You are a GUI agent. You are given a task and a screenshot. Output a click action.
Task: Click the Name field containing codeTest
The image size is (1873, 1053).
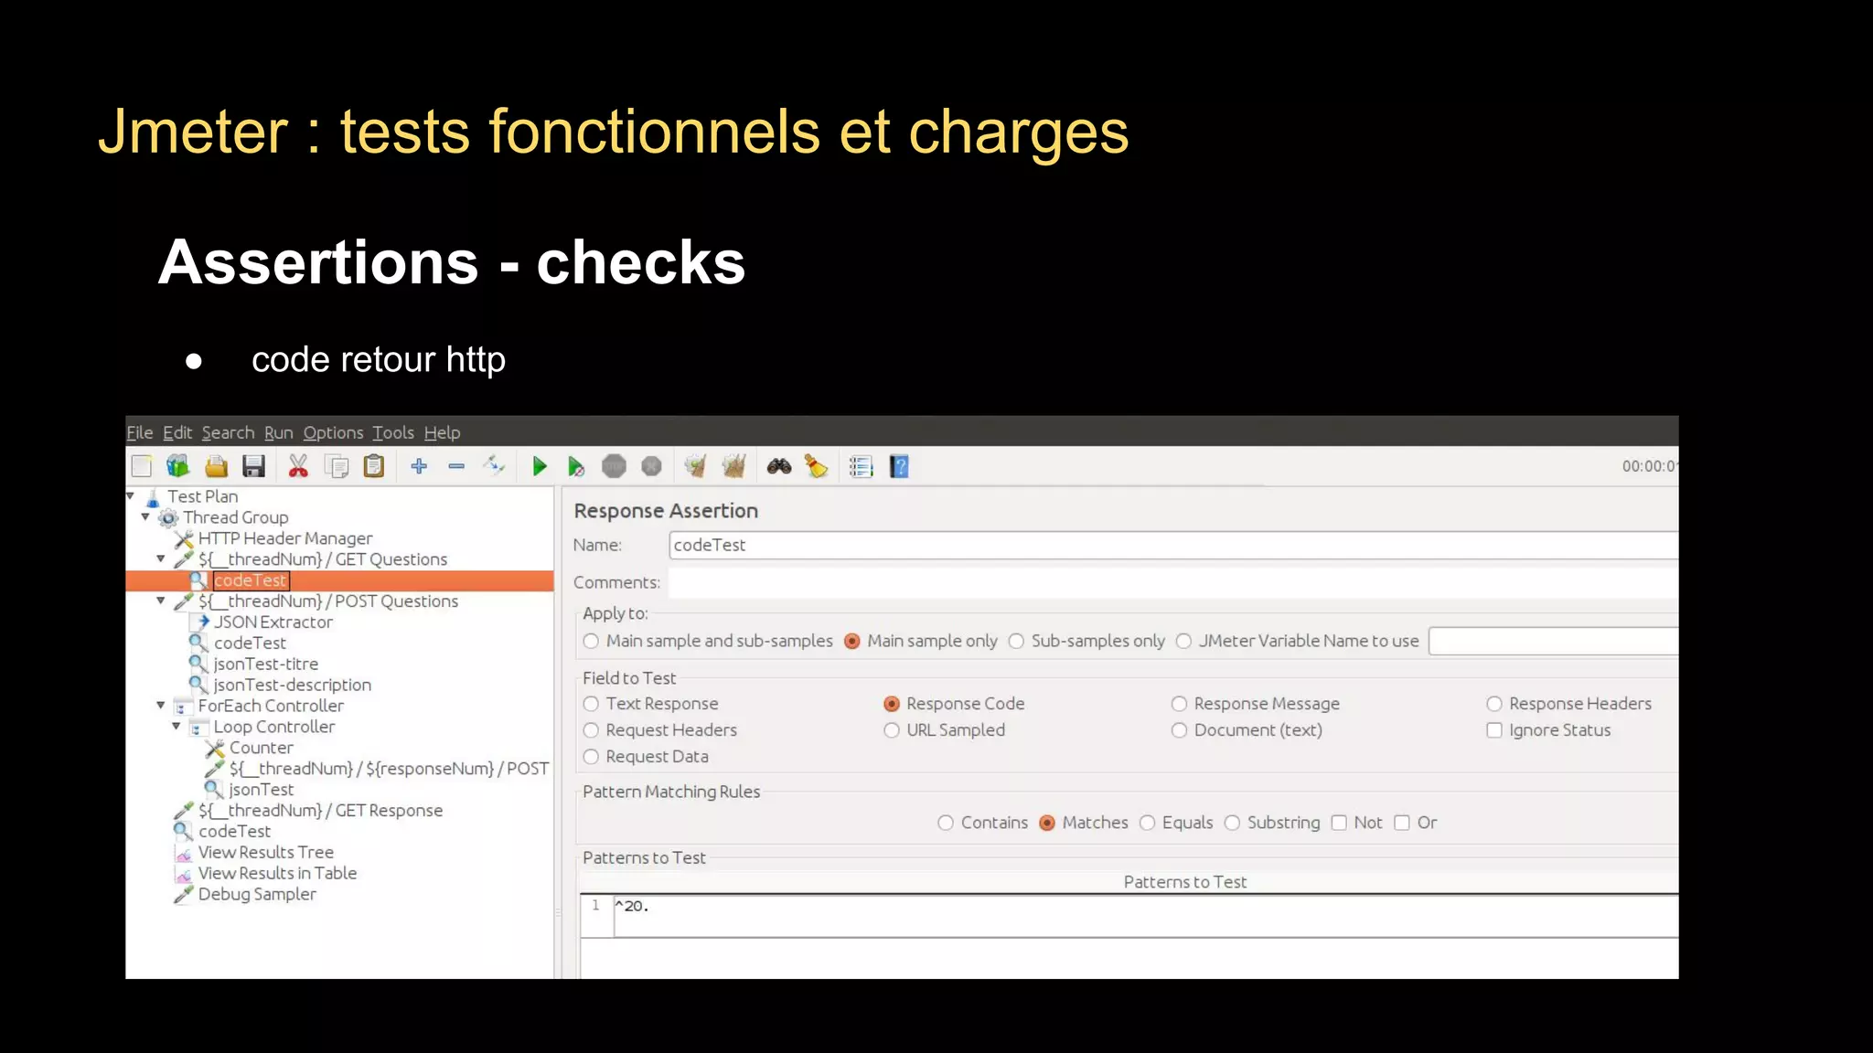click(1173, 546)
